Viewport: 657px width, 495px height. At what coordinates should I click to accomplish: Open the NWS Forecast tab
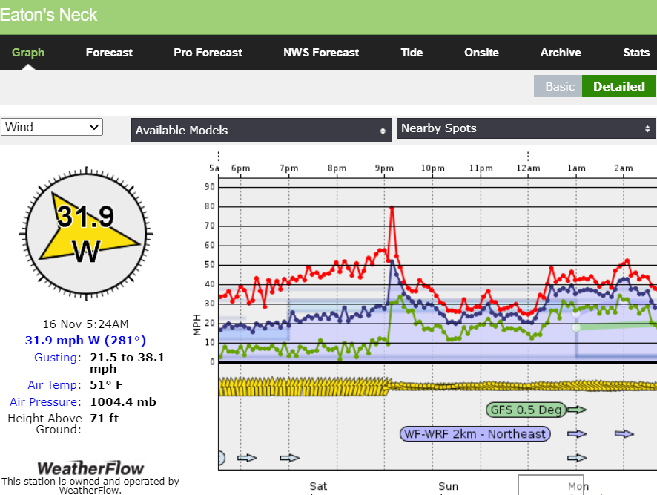click(x=321, y=53)
